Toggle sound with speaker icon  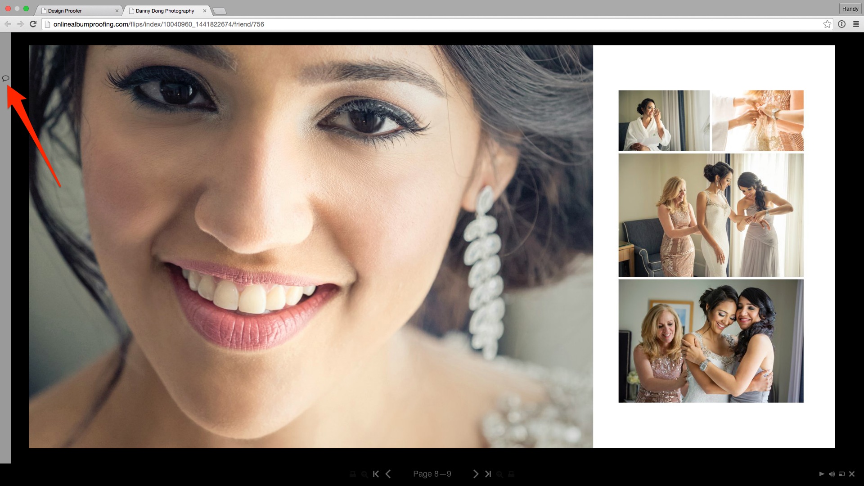[x=832, y=474]
